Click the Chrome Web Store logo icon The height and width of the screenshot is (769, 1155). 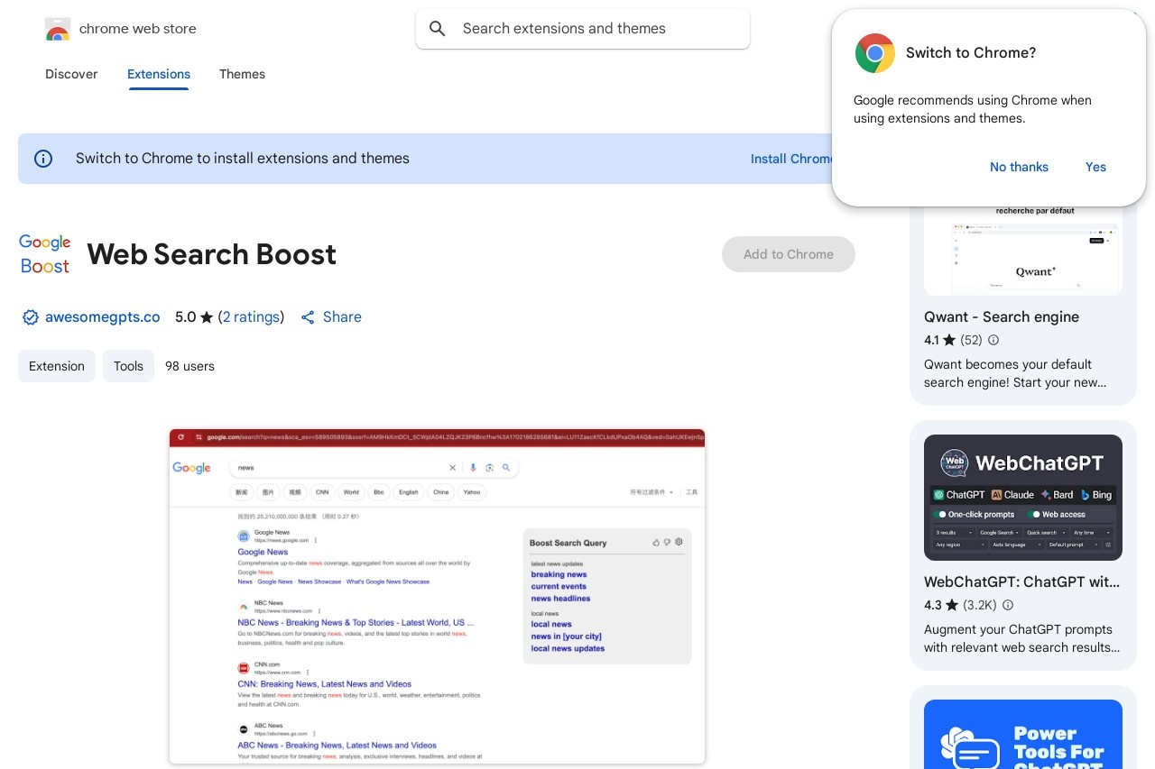pos(57,29)
